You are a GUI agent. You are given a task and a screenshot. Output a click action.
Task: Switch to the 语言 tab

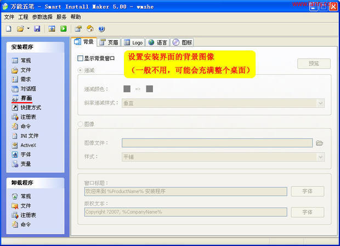tap(157, 42)
